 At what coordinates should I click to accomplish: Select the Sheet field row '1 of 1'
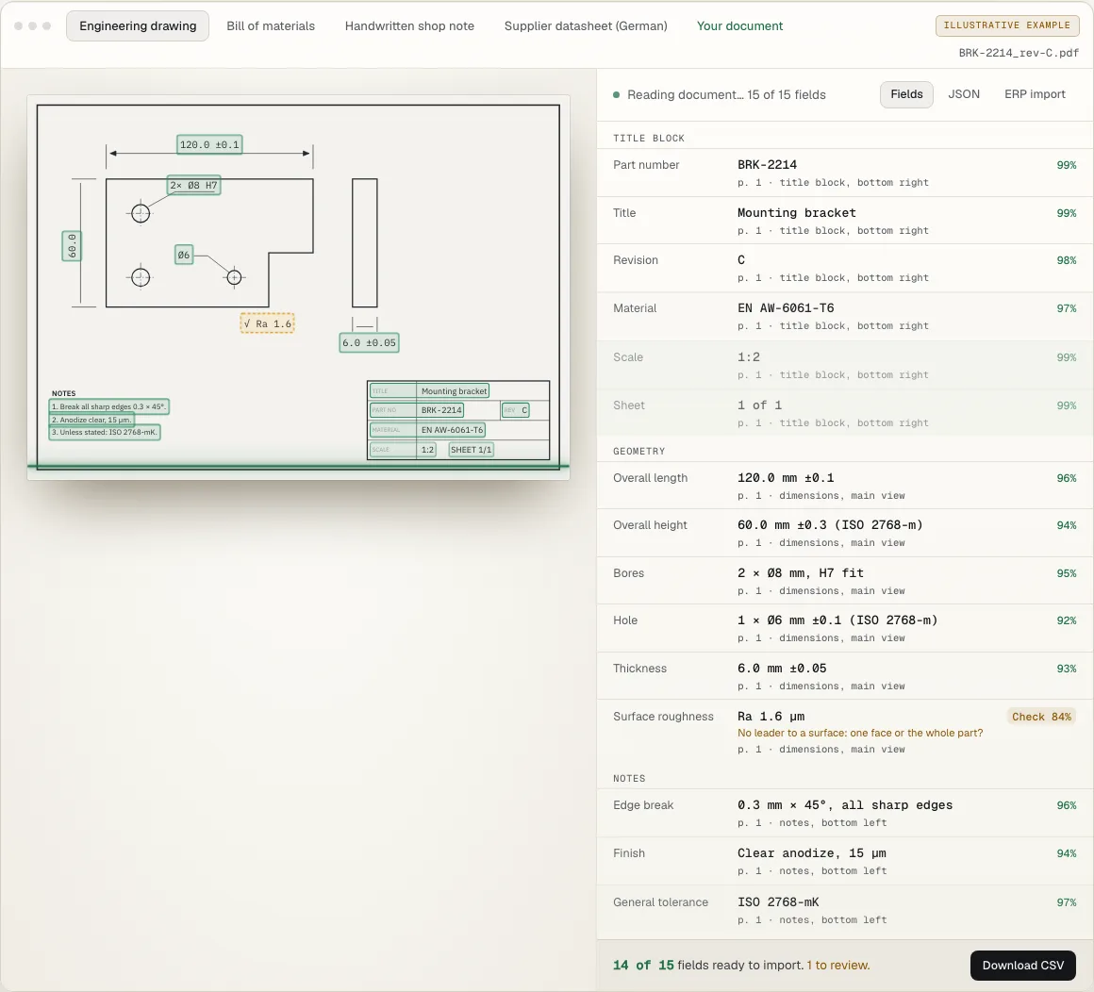845,413
